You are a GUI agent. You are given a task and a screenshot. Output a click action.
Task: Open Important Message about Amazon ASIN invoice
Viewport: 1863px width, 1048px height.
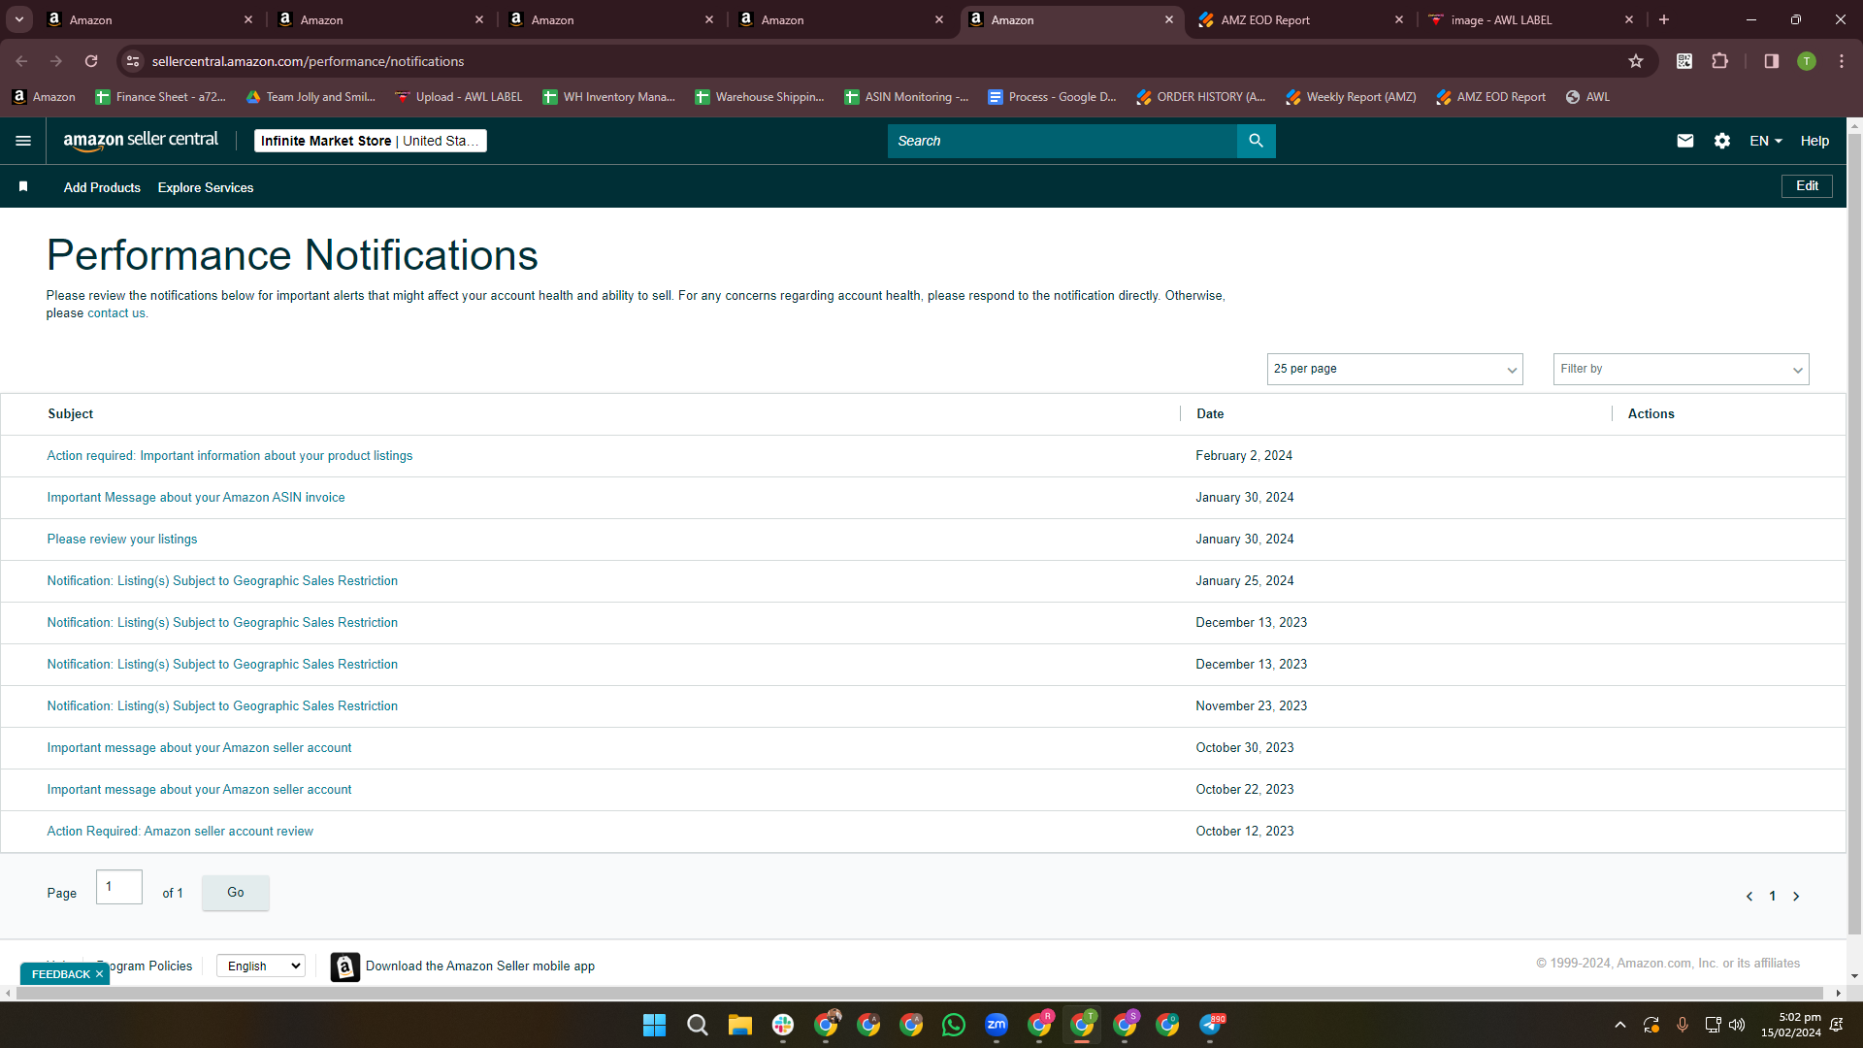pyautogui.click(x=196, y=498)
